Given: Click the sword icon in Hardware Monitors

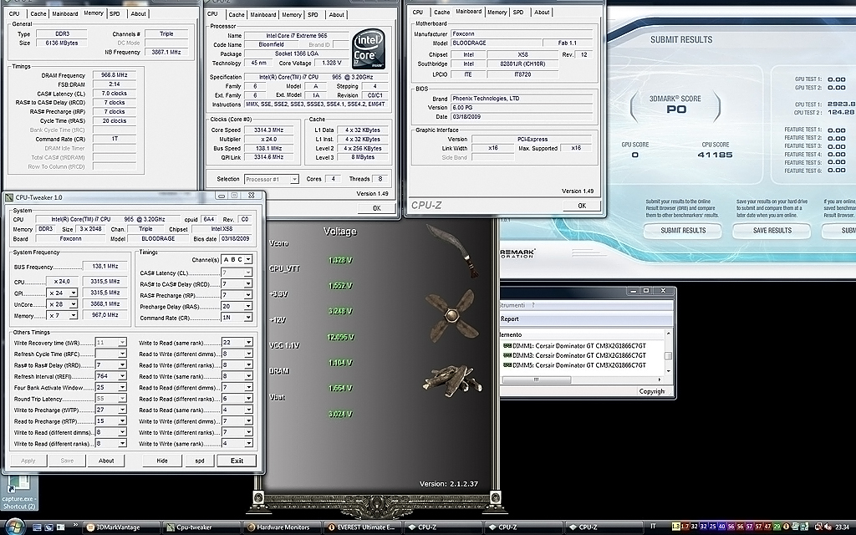Looking at the screenshot, I should tap(452, 250).
